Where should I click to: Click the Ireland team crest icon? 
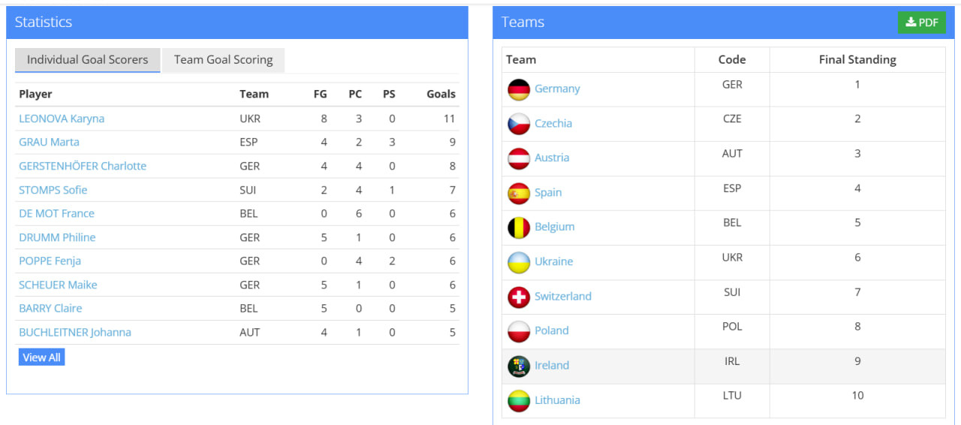[x=519, y=366]
